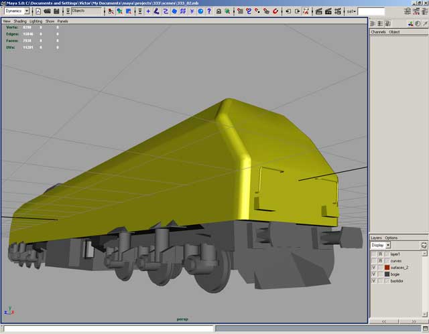Screen dimensions: 429x334
Task: Click the save scene disk icon
Action: click(x=56, y=11)
